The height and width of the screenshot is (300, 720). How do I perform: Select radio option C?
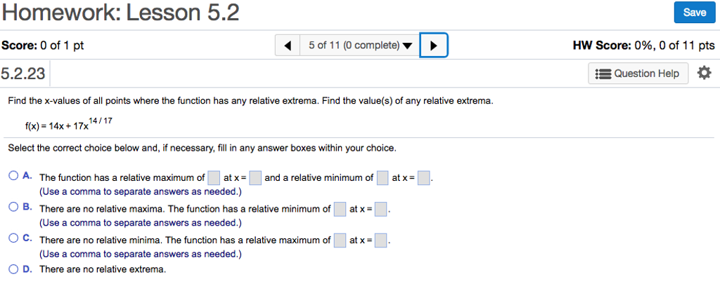pos(13,238)
